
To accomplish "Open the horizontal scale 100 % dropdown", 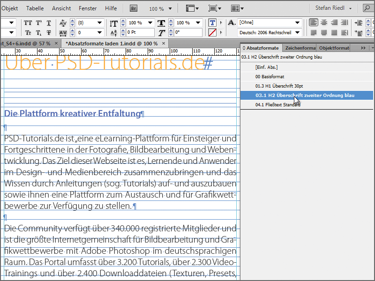I will coord(198,23).
